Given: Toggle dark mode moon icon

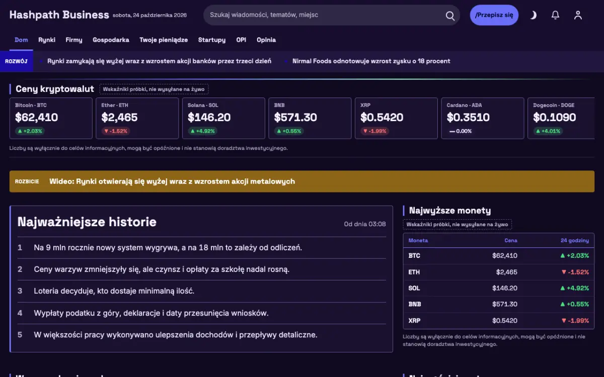Looking at the screenshot, I should [x=533, y=15].
